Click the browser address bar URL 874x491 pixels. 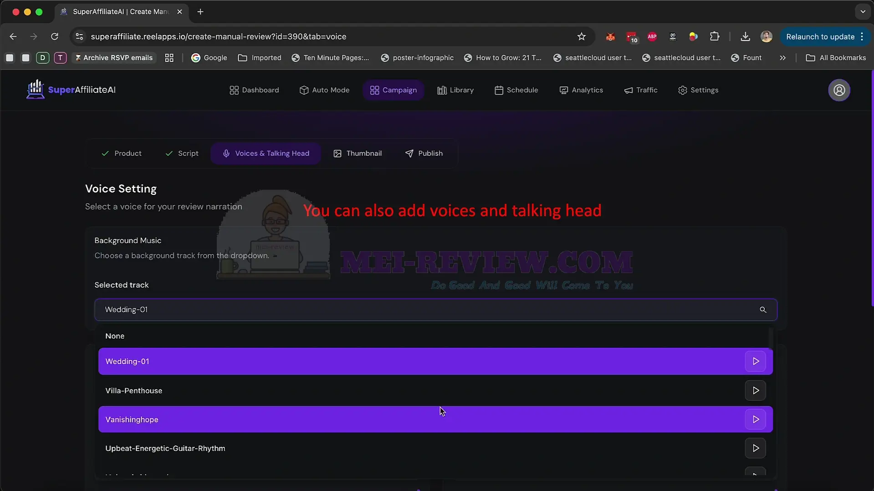[219, 36]
